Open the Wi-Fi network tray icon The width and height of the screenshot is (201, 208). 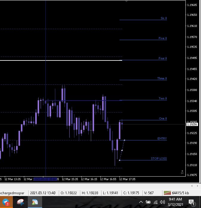[156, 202]
